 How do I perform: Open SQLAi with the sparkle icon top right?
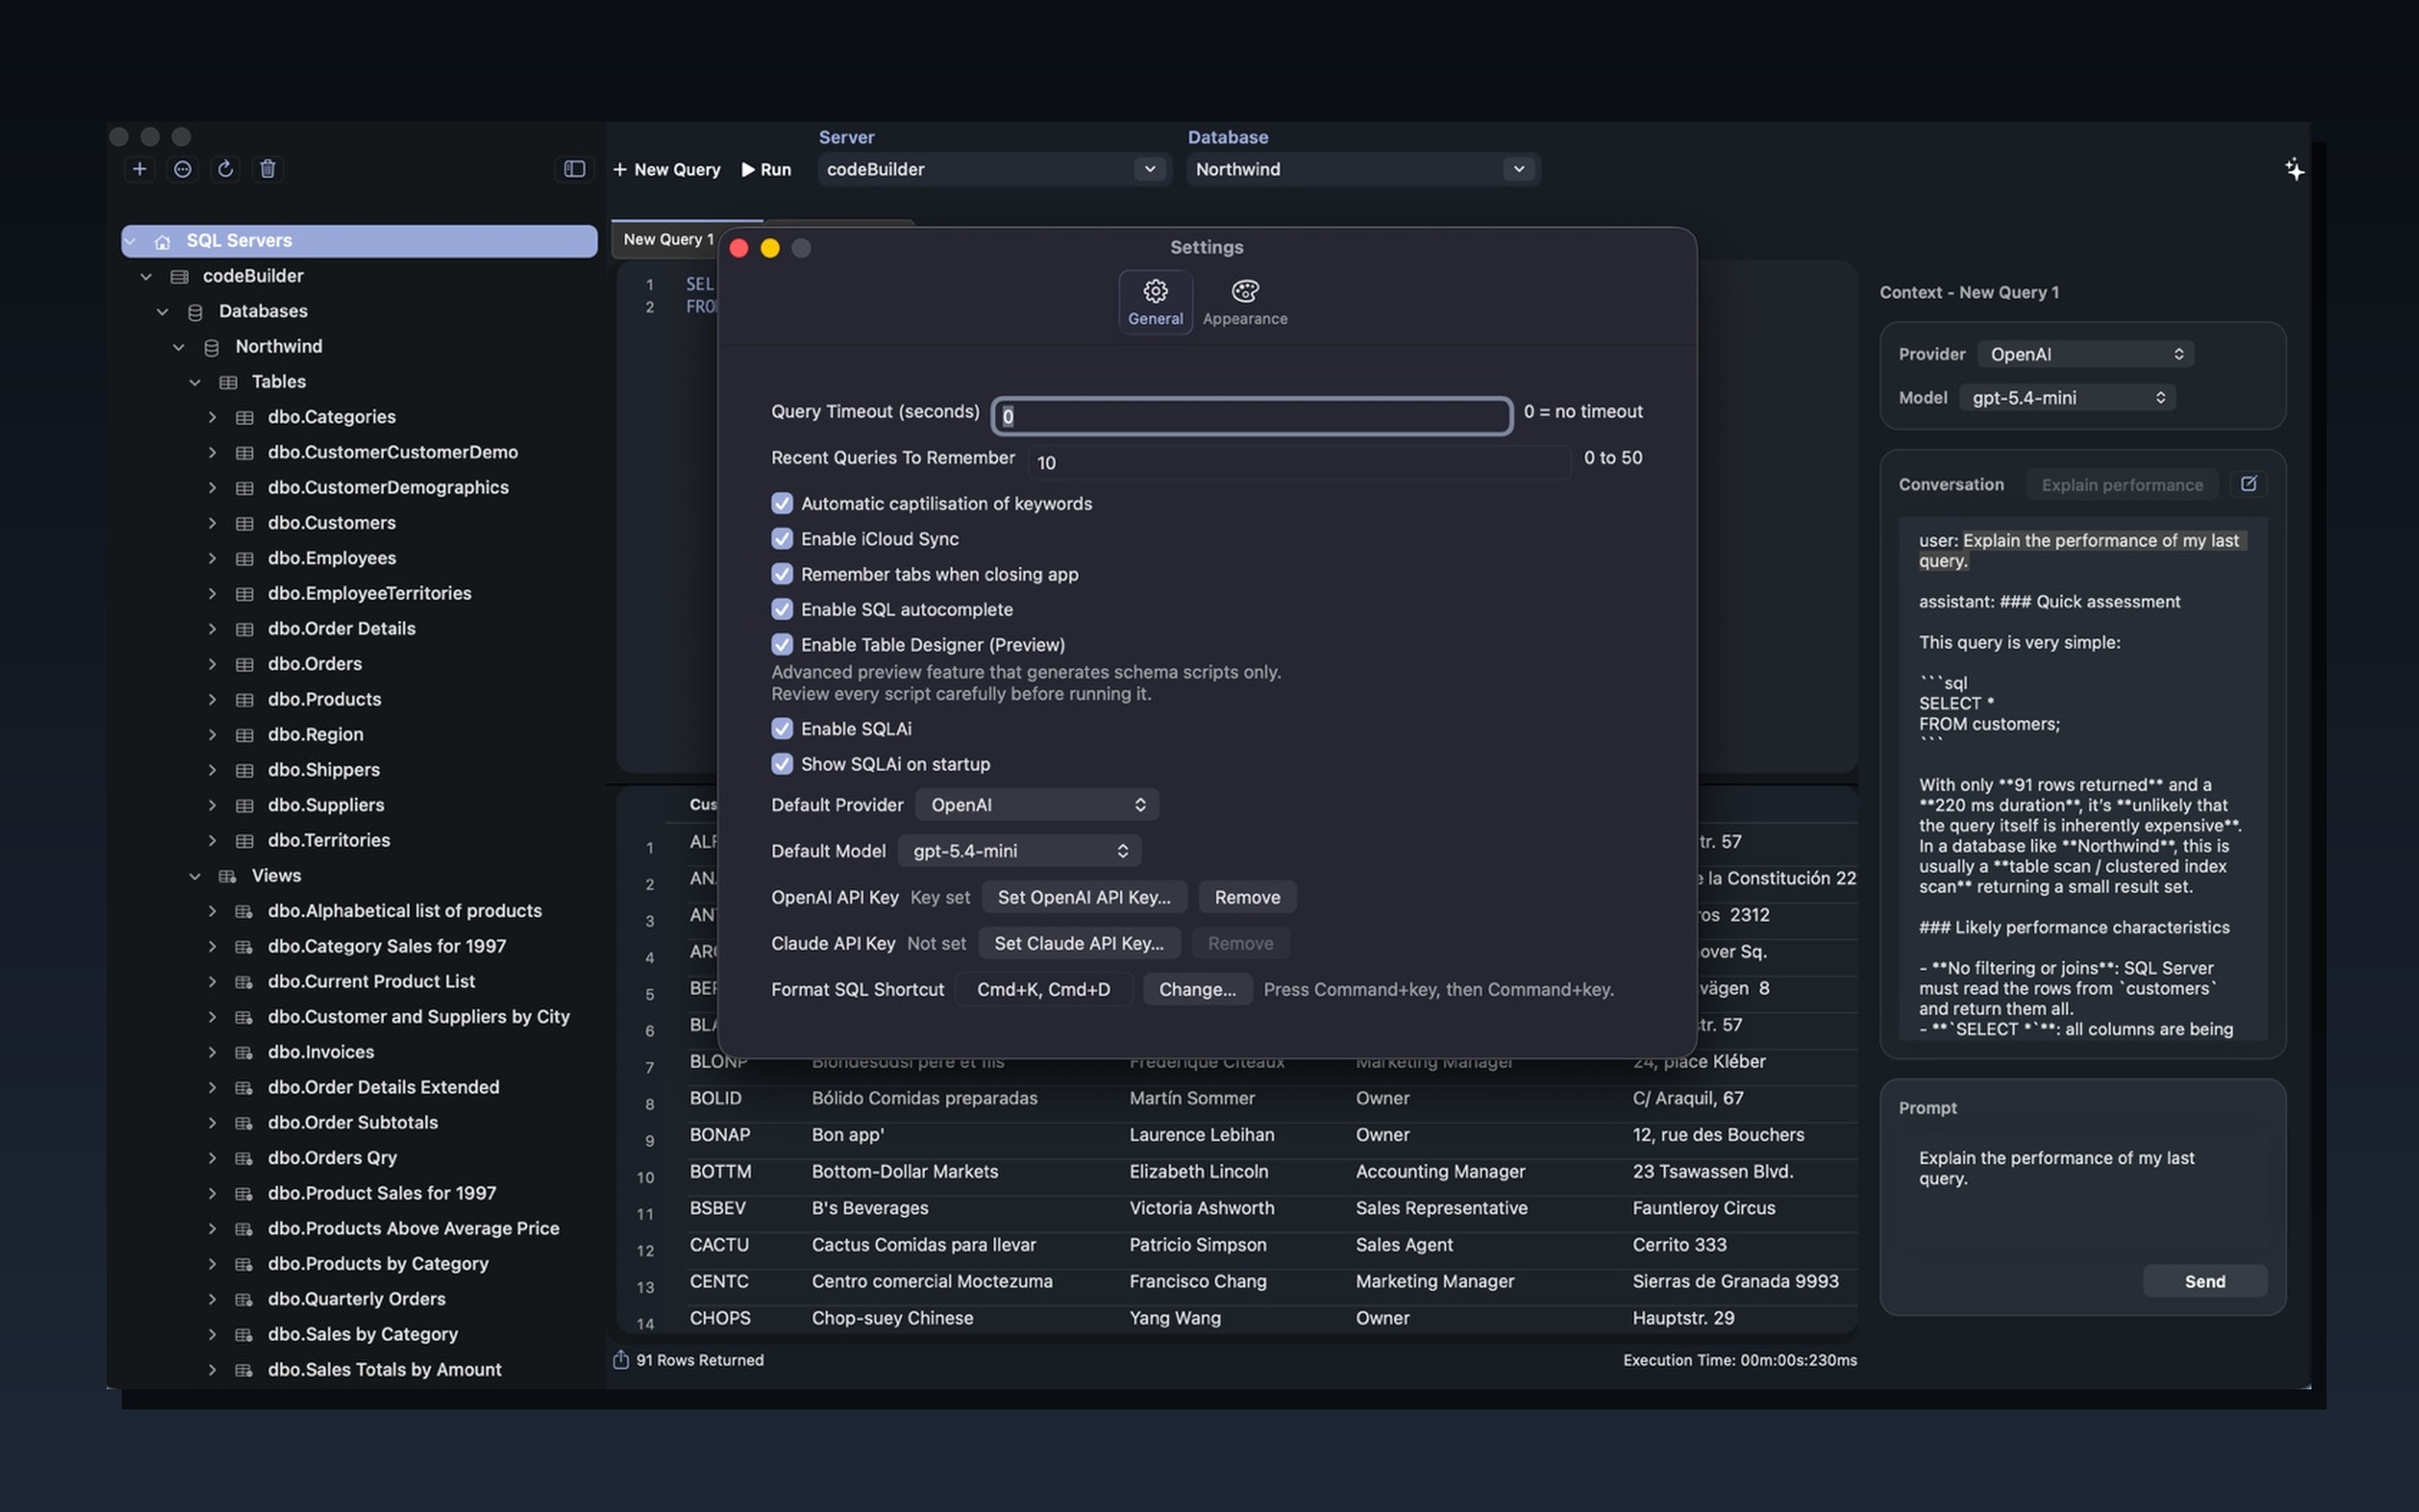click(x=2294, y=169)
